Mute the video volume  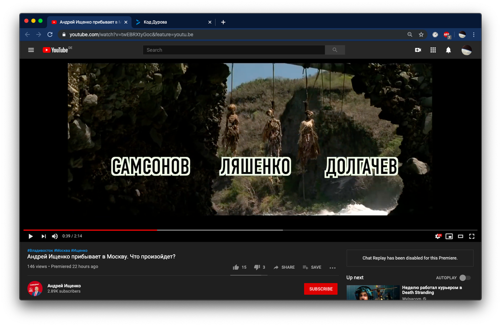coord(55,236)
